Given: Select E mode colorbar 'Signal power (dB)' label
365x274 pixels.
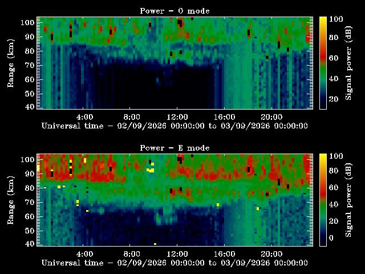Looking at the screenshot, I should (x=348, y=200).
